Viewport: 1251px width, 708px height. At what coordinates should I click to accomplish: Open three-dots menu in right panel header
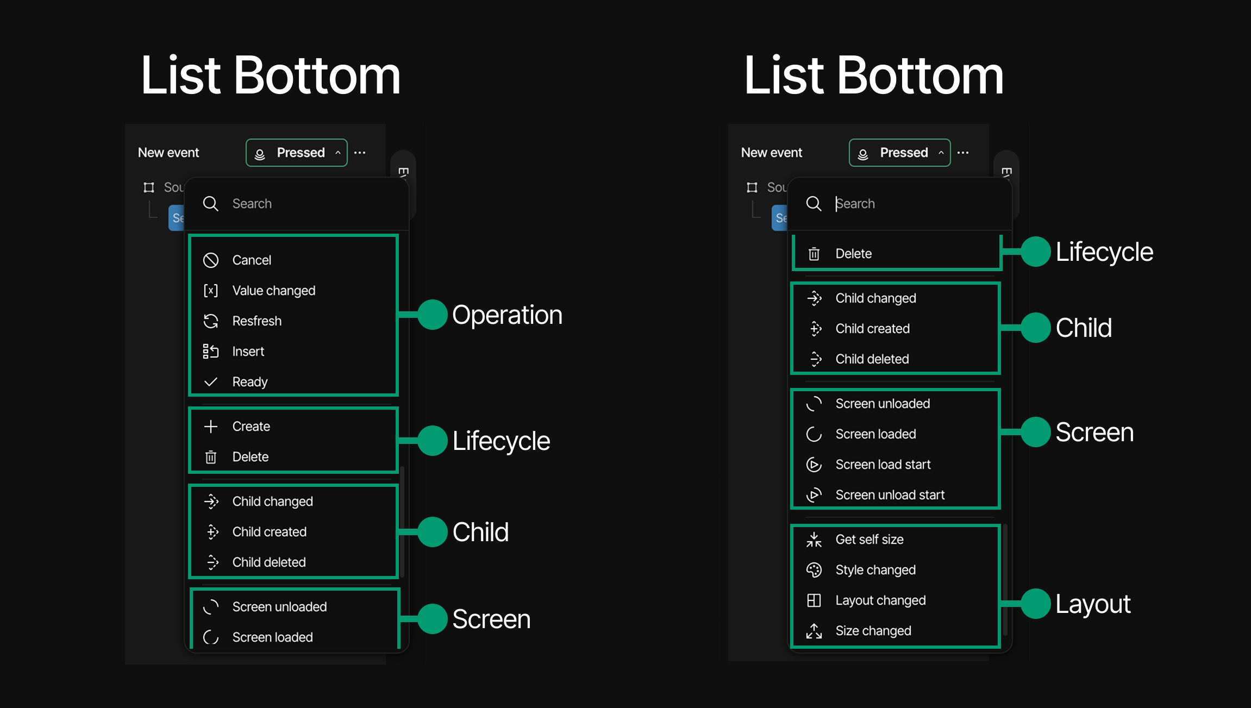(963, 153)
